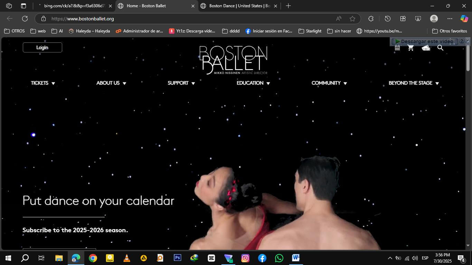This screenshot has width=472, height=265.
Task: Expand the About Us dropdown menu
Action: click(x=111, y=83)
